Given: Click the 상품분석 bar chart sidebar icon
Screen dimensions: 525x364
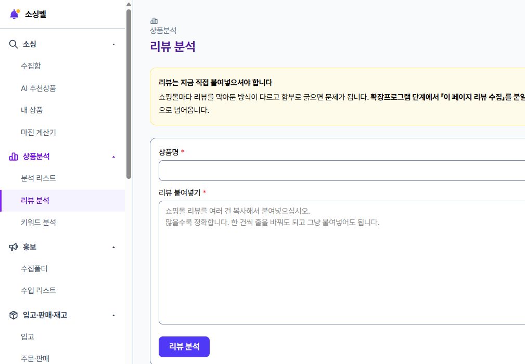Looking at the screenshot, I should pyautogui.click(x=14, y=156).
